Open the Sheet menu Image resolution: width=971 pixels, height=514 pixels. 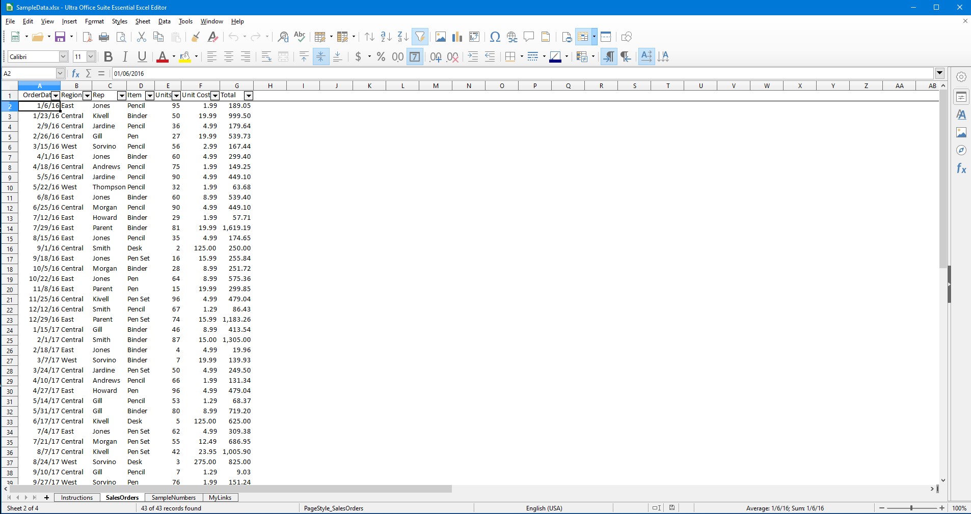tap(143, 21)
